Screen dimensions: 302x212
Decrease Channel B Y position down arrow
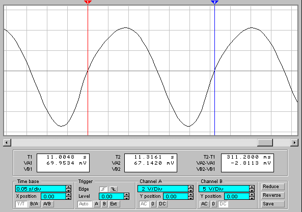tap(252, 198)
